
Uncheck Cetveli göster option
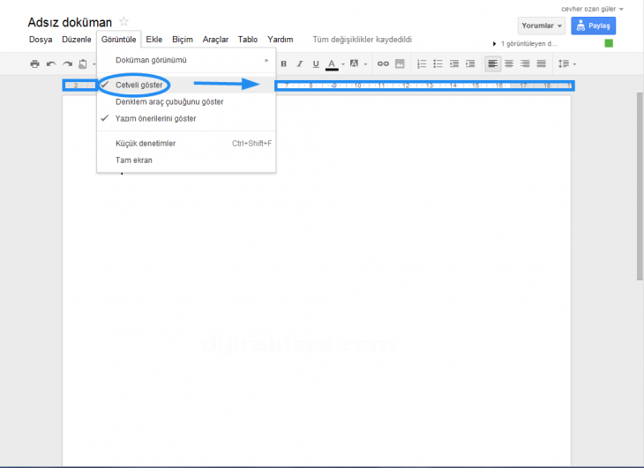(186, 85)
